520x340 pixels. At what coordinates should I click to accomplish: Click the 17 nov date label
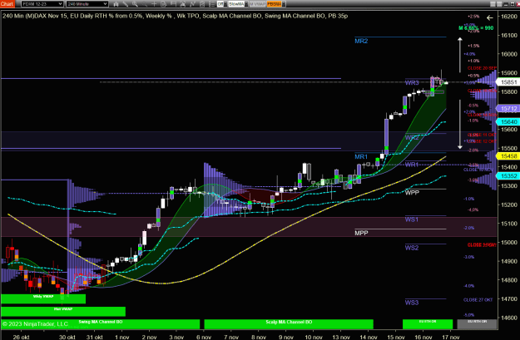click(x=451, y=337)
